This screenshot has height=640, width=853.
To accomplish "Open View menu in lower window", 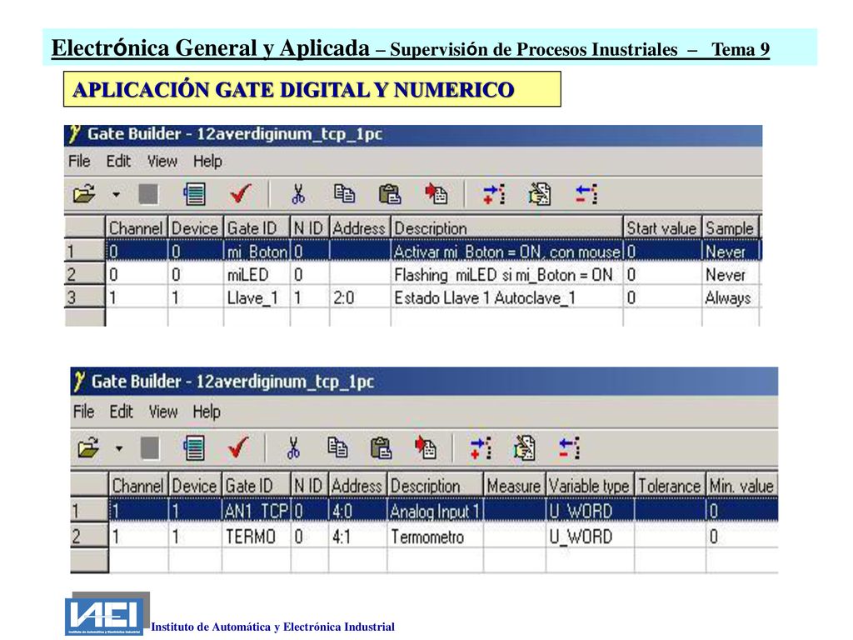I will (163, 412).
